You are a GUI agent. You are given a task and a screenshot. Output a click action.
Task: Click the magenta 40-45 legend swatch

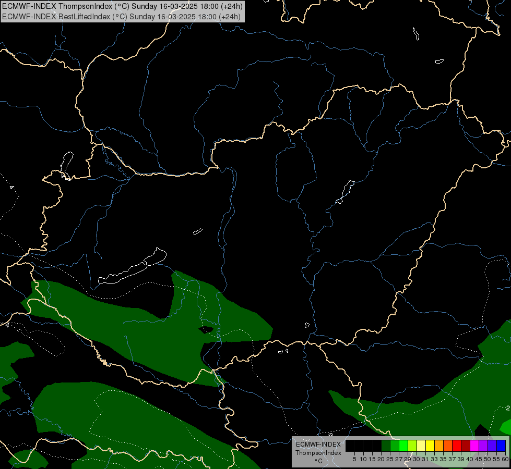pos(474,446)
